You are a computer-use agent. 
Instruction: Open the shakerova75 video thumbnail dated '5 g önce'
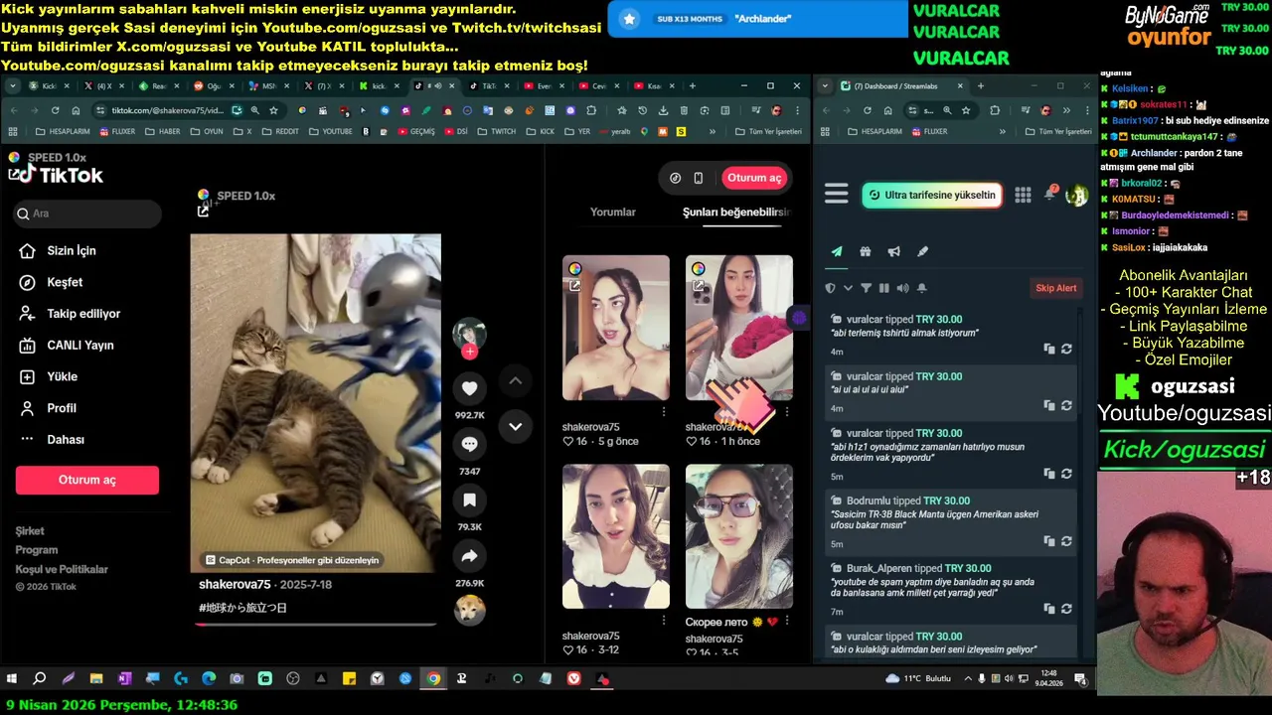(x=616, y=328)
